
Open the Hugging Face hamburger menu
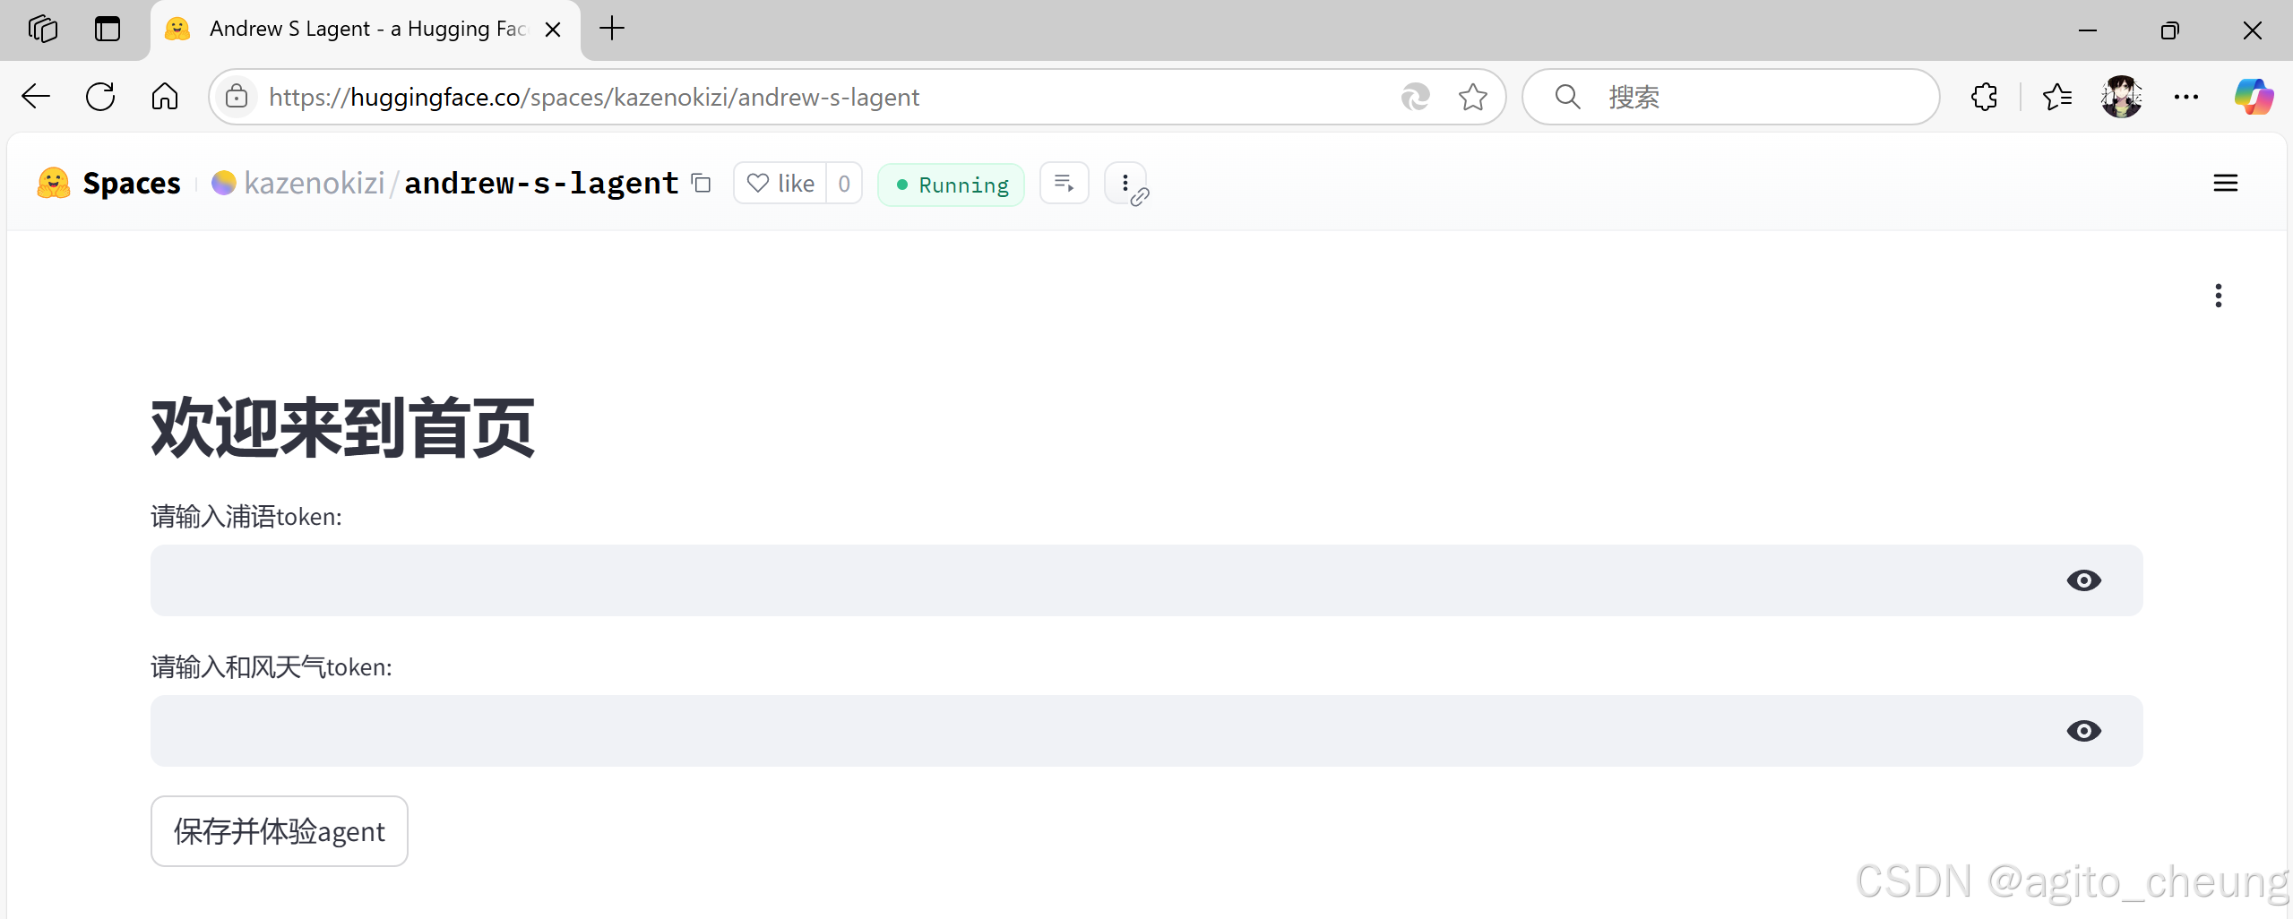2226,183
